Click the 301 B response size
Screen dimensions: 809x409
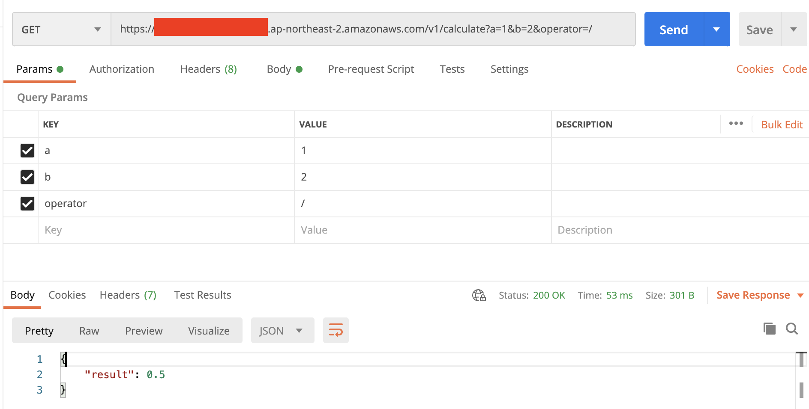click(682, 295)
